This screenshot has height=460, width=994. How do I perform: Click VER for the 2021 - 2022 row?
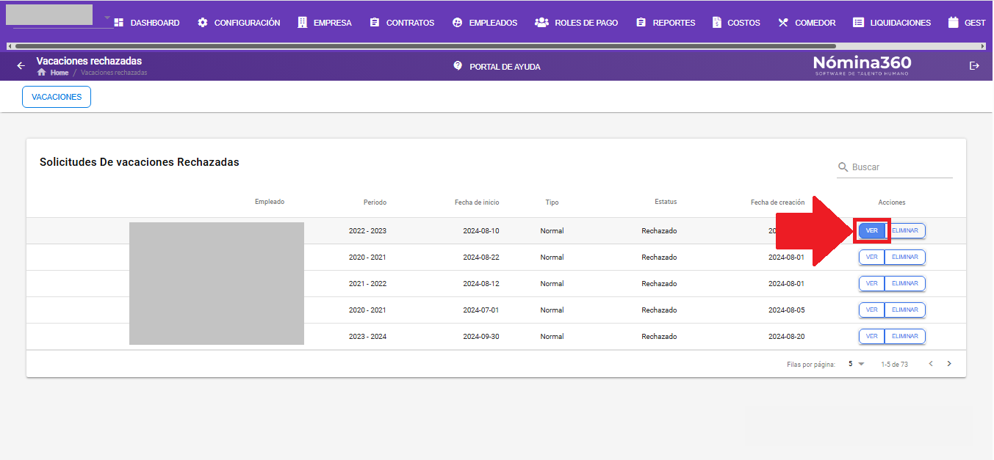pyautogui.click(x=871, y=283)
